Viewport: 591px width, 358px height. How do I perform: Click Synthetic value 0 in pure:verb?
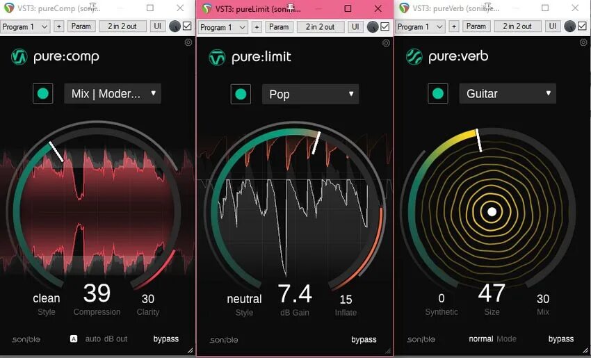[x=442, y=298]
